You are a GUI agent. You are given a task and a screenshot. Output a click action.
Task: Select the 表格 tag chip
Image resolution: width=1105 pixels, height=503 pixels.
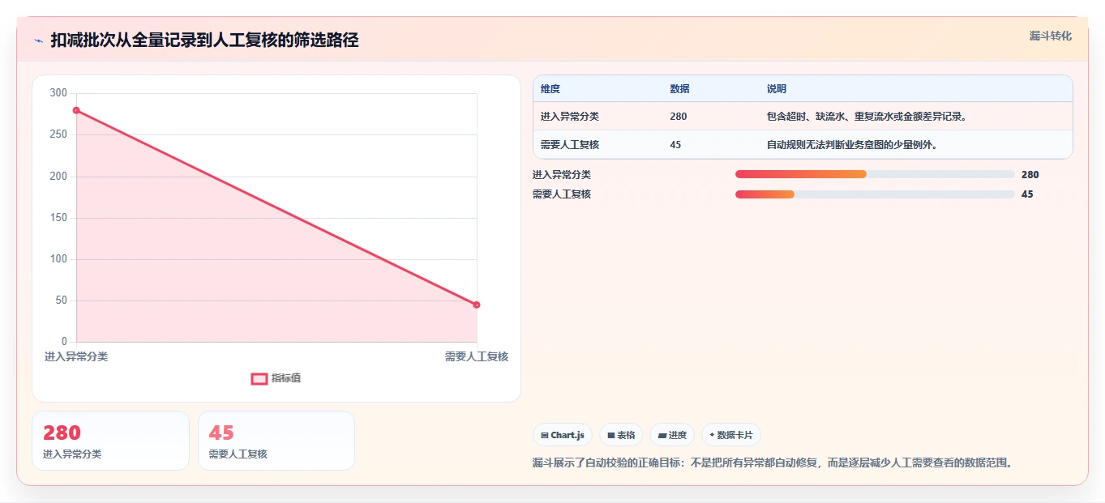click(x=621, y=435)
